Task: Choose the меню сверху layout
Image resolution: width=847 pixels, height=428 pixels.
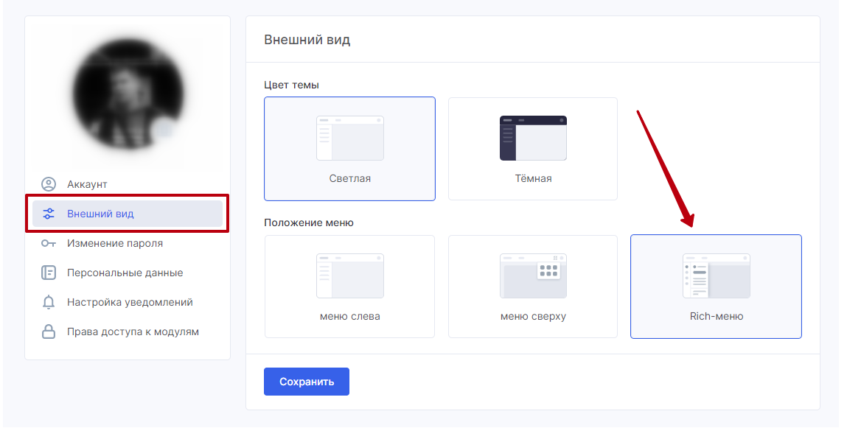Action: 533,287
